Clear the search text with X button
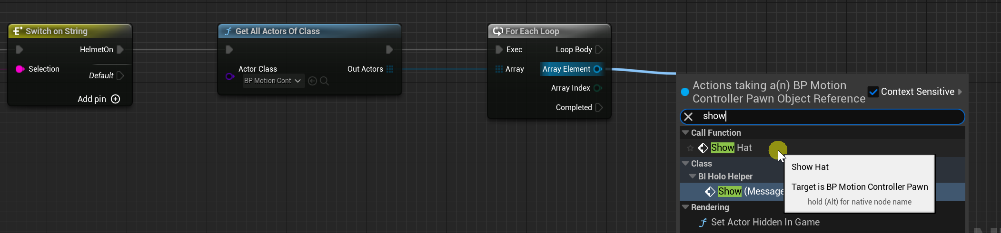 pos(688,117)
